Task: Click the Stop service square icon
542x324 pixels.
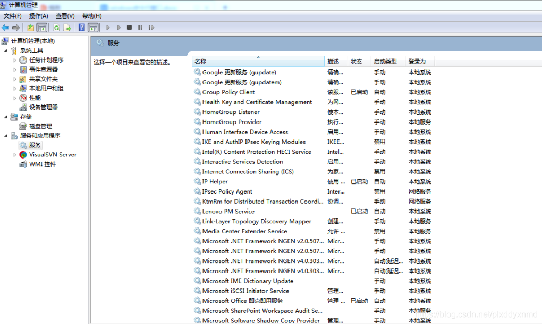Action: click(129, 28)
